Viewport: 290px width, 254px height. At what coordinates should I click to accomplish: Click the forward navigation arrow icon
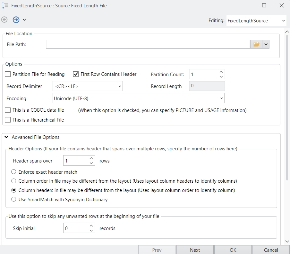(x=16, y=20)
